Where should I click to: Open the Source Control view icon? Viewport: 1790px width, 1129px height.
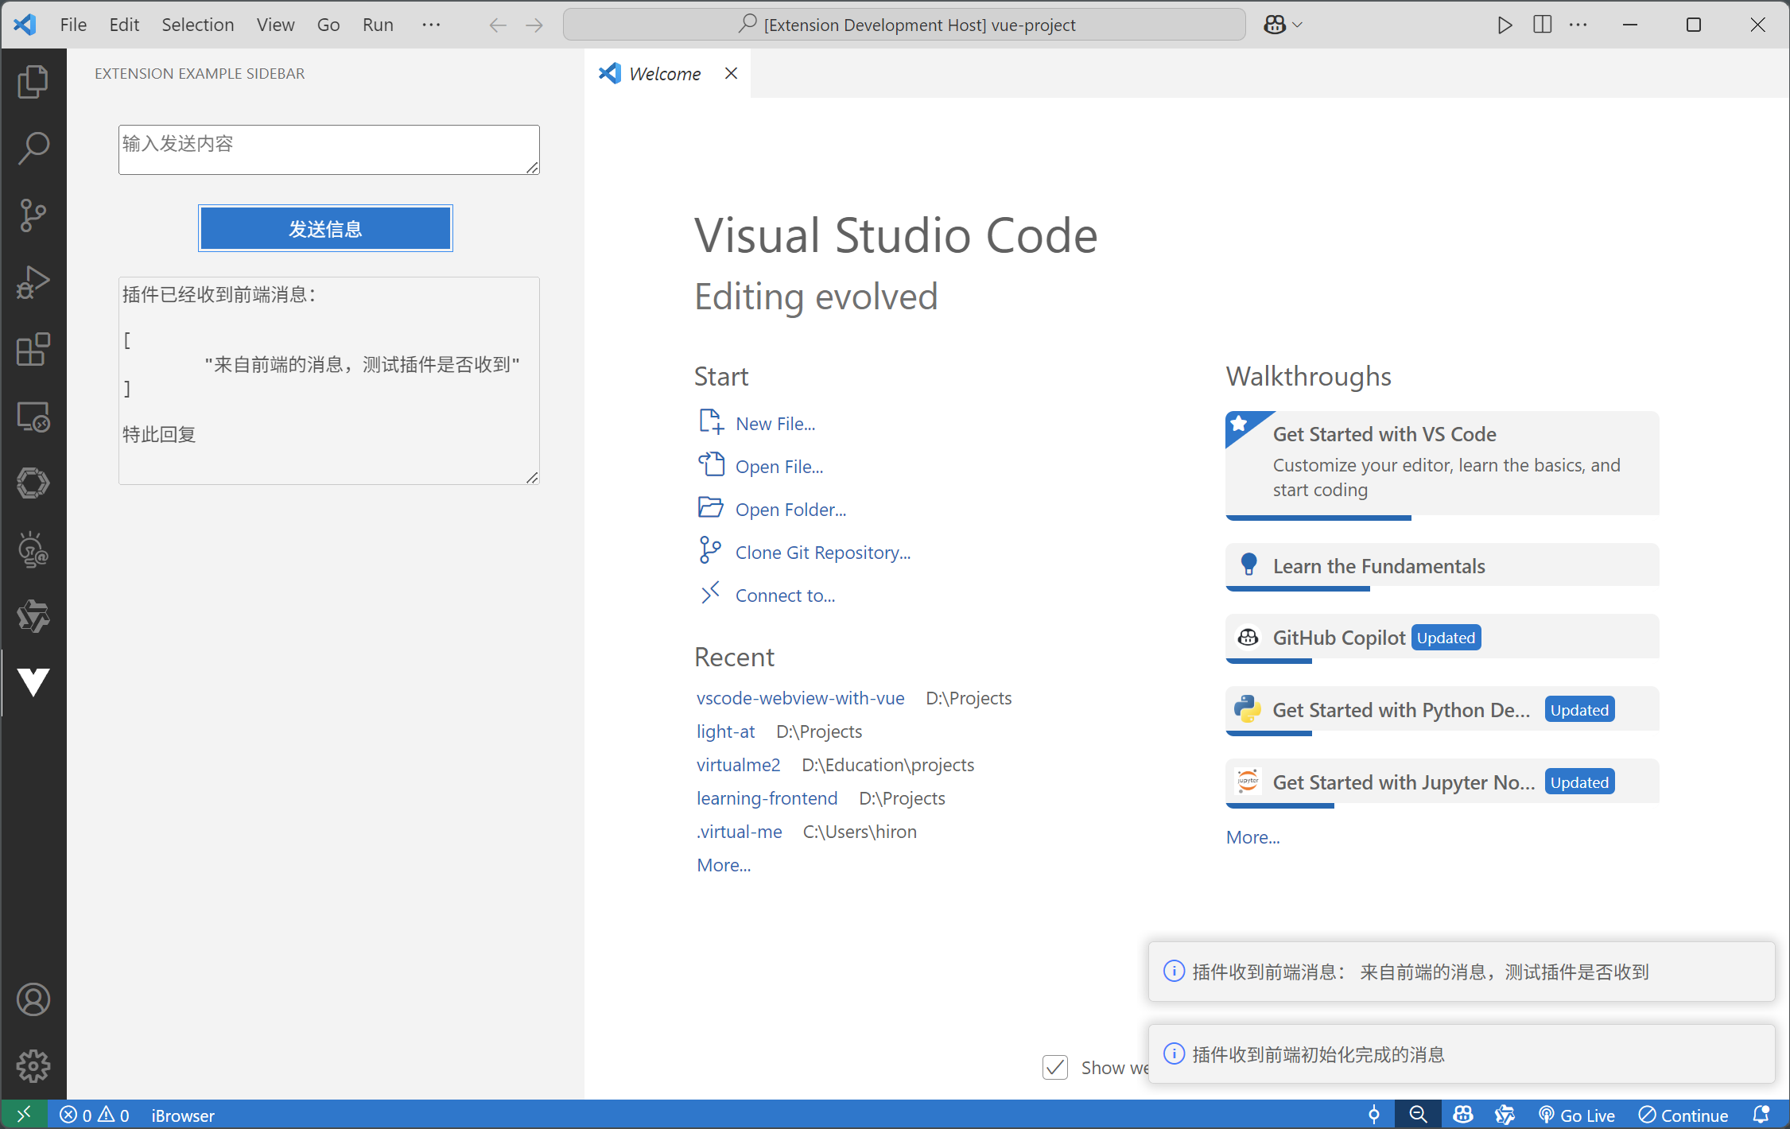click(x=33, y=215)
